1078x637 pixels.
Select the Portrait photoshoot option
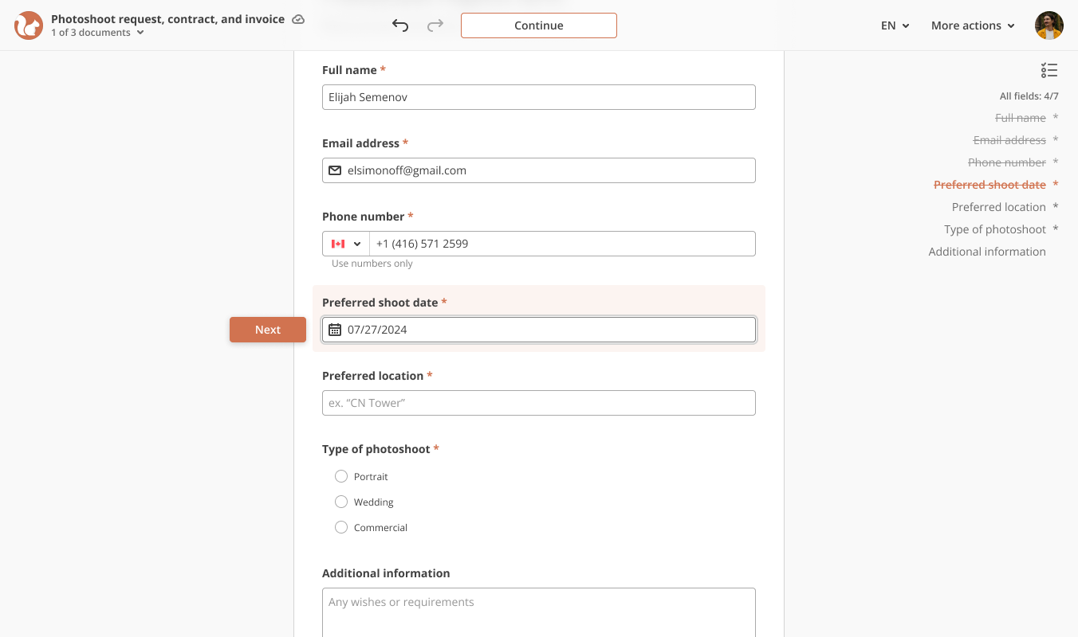point(341,476)
